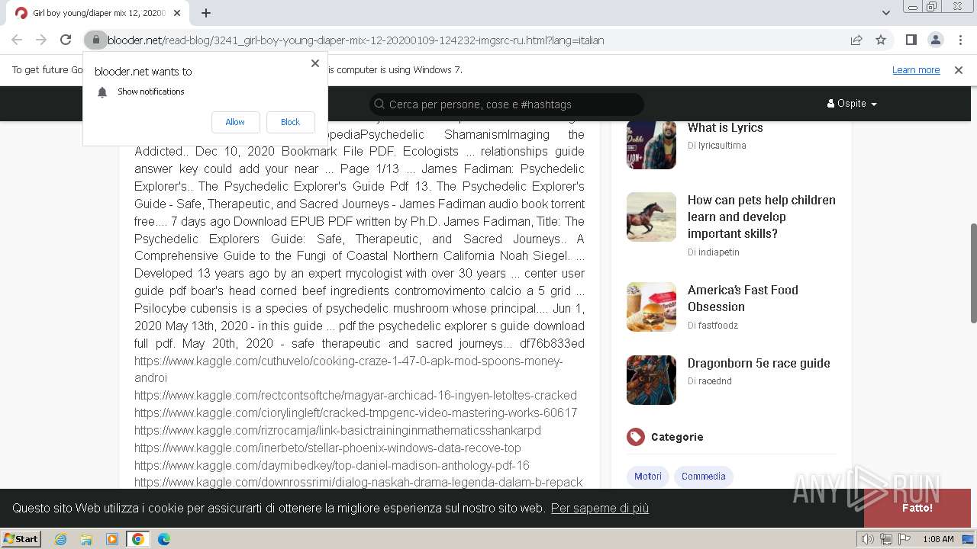The height and width of the screenshot is (549, 977).
Task: Open the site information lock icon
Action: 95,40
